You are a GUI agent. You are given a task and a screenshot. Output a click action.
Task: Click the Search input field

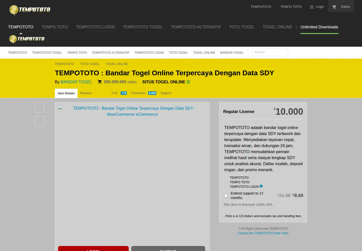point(270,52)
